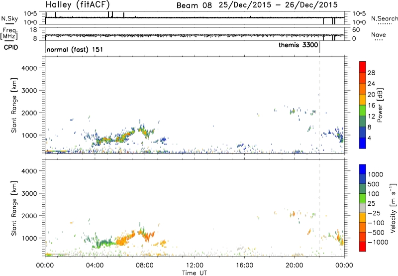Click the "4000" range tick of the power panel
Viewport: 398px width, 276px height.
(x=29, y=68)
